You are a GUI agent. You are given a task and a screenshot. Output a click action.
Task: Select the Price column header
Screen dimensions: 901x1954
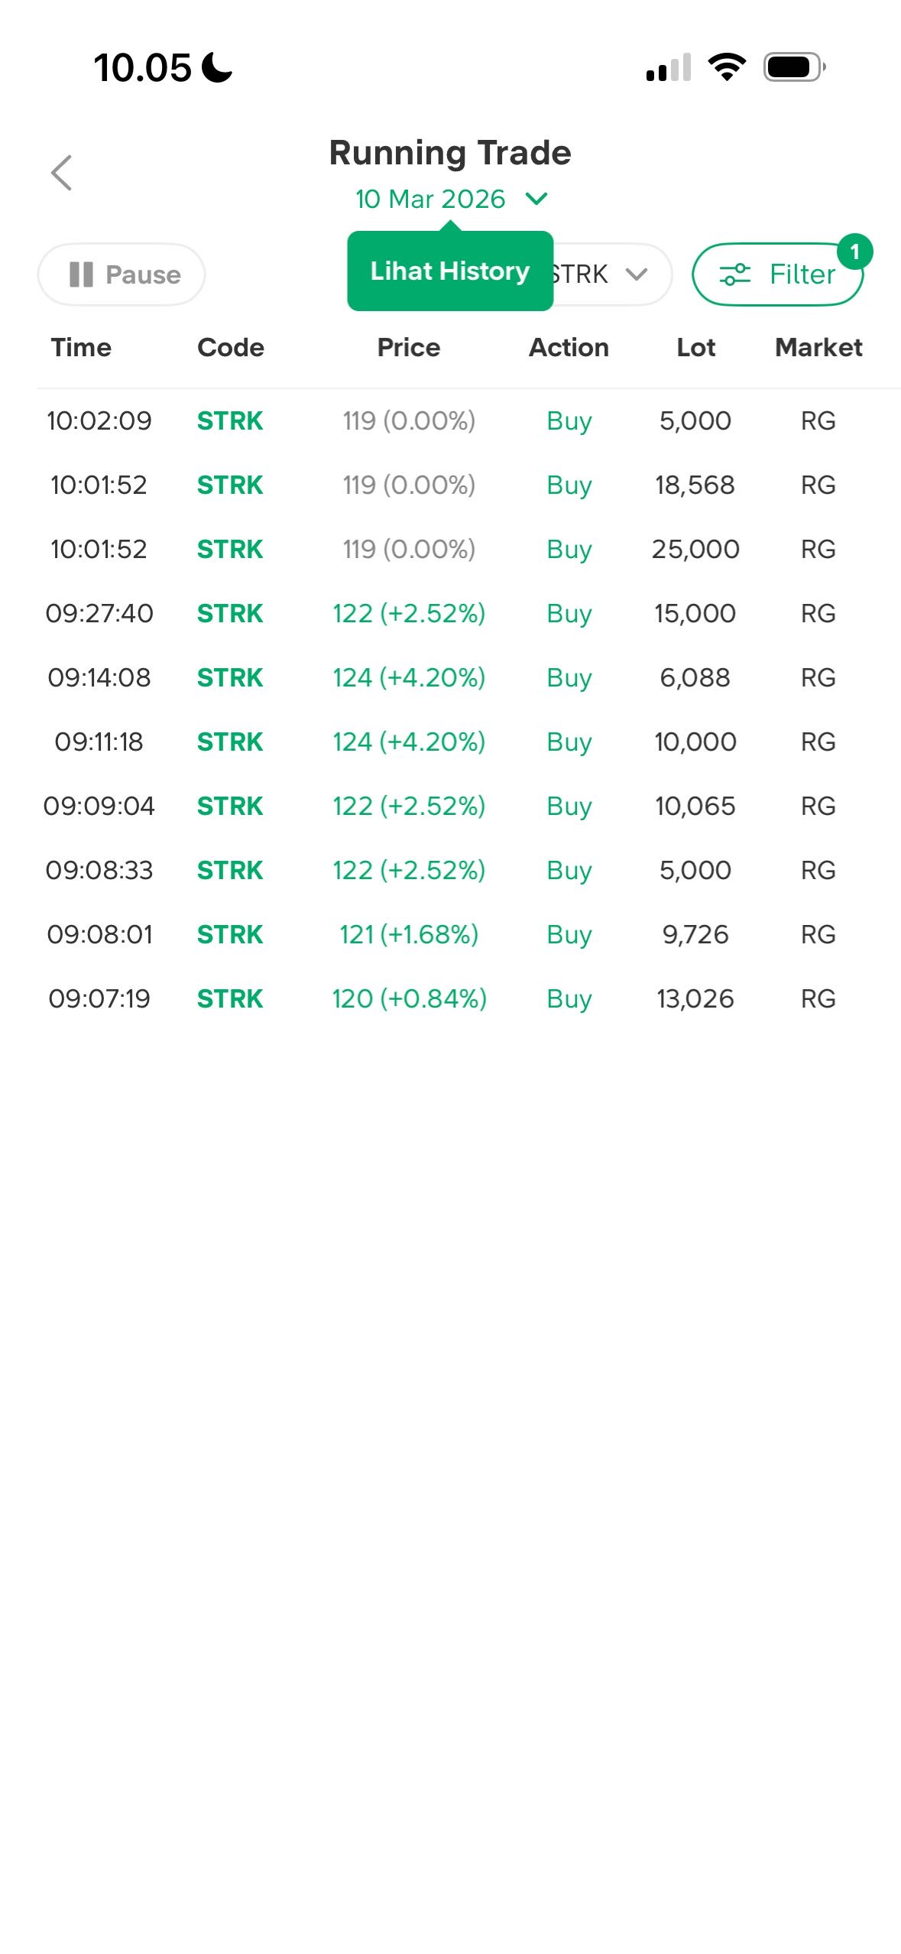[409, 348]
